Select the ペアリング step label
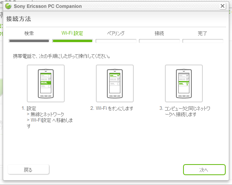Screen dimensions: 232x185 coord(116,33)
